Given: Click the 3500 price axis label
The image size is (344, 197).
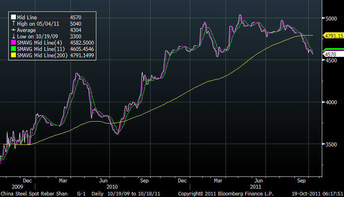Looking at the screenshot, I should click(332, 144).
